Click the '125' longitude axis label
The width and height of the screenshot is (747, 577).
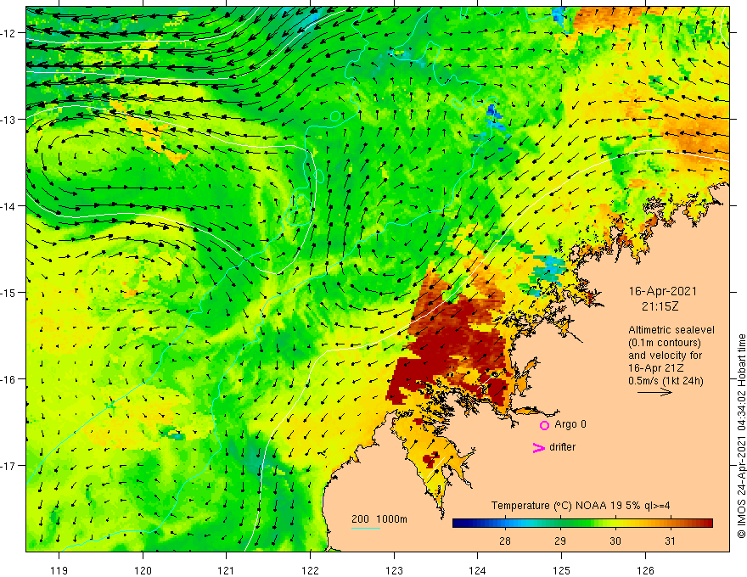pyautogui.click(x=562, y=570)
